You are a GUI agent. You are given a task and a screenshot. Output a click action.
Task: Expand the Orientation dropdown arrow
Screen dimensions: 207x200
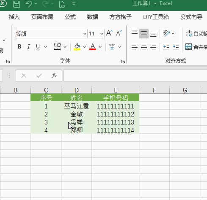[173, 33]
